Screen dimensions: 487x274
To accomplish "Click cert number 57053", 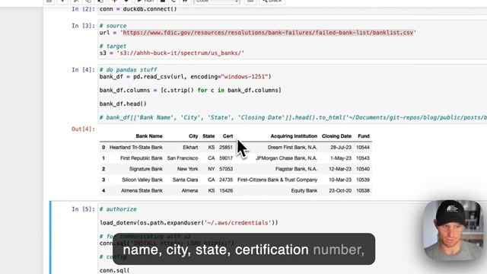I will pos(226,169).
